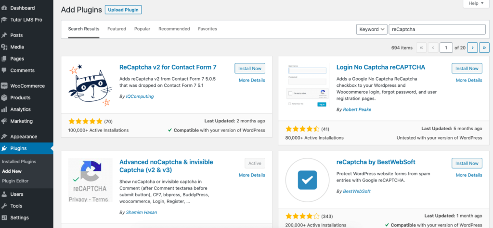Screen dimensions: 493x228
Task: Click the star rating with 41 reviews
Action: pyautogui.click(x=302, y=129)
